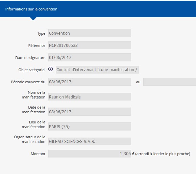Viewport: 196px width, 174px height.
Task: Select the Période couverte du date field
Action: point(90,82)
